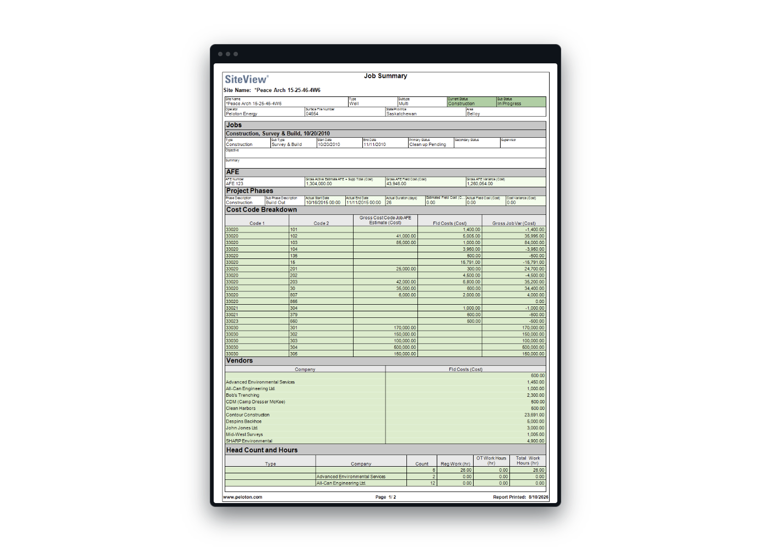Screen dimensions: 771x551
Task: Click the "Vendors" section header
Action: (x=385, y=361)
